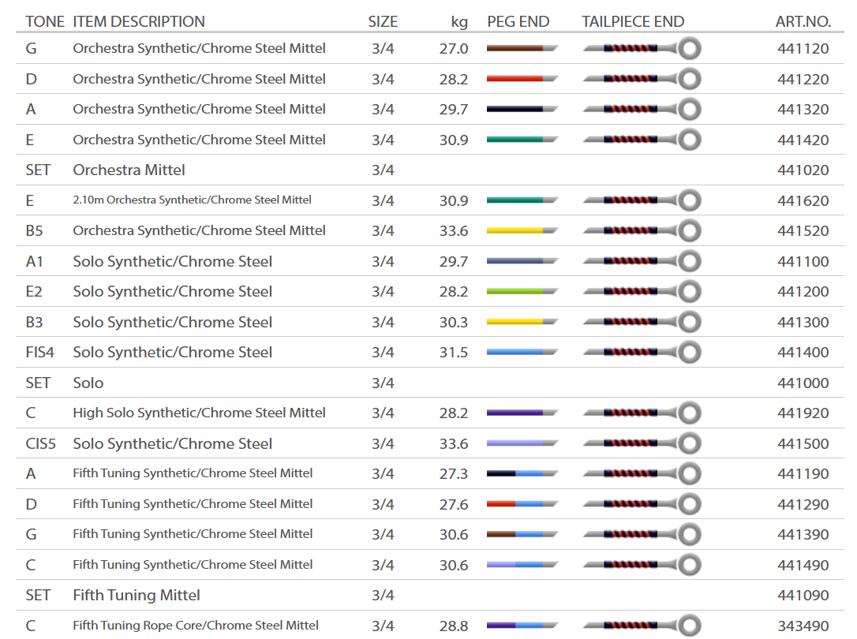Click the ART.NO. column header
Viewport: 857px width, 639px height.
803,22
